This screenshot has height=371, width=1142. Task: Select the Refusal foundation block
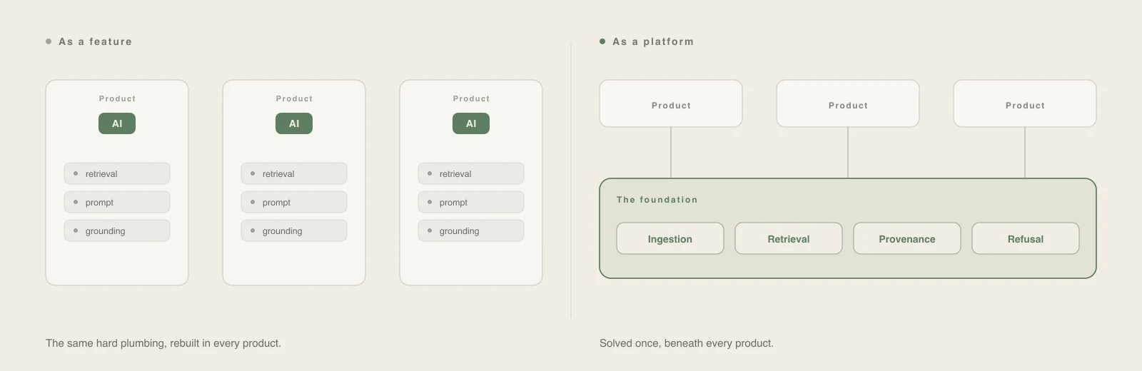click(1026, 238)
